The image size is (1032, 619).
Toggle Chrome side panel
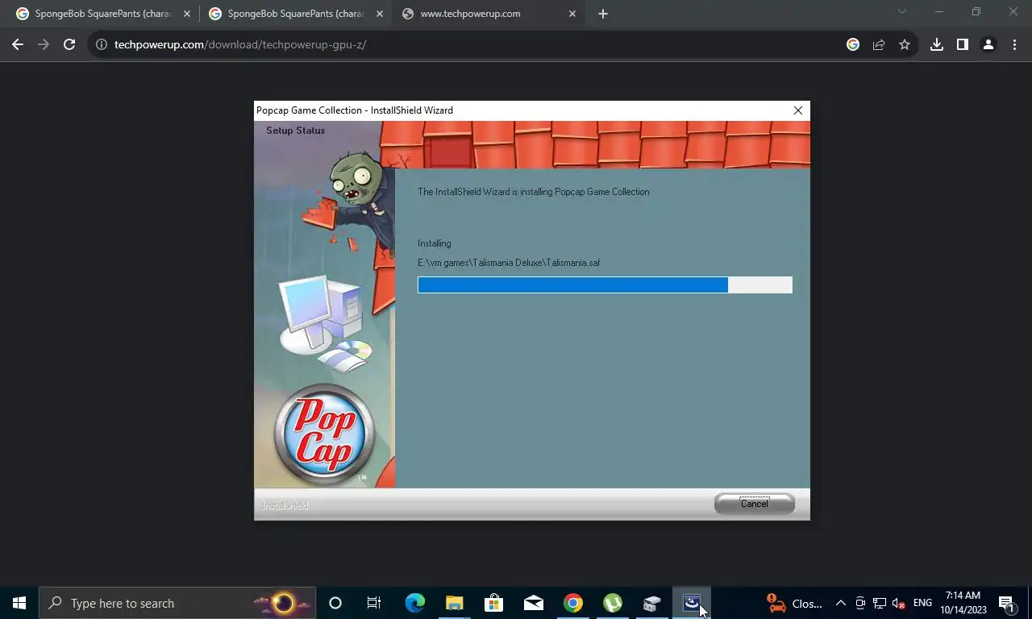[963, 44]
